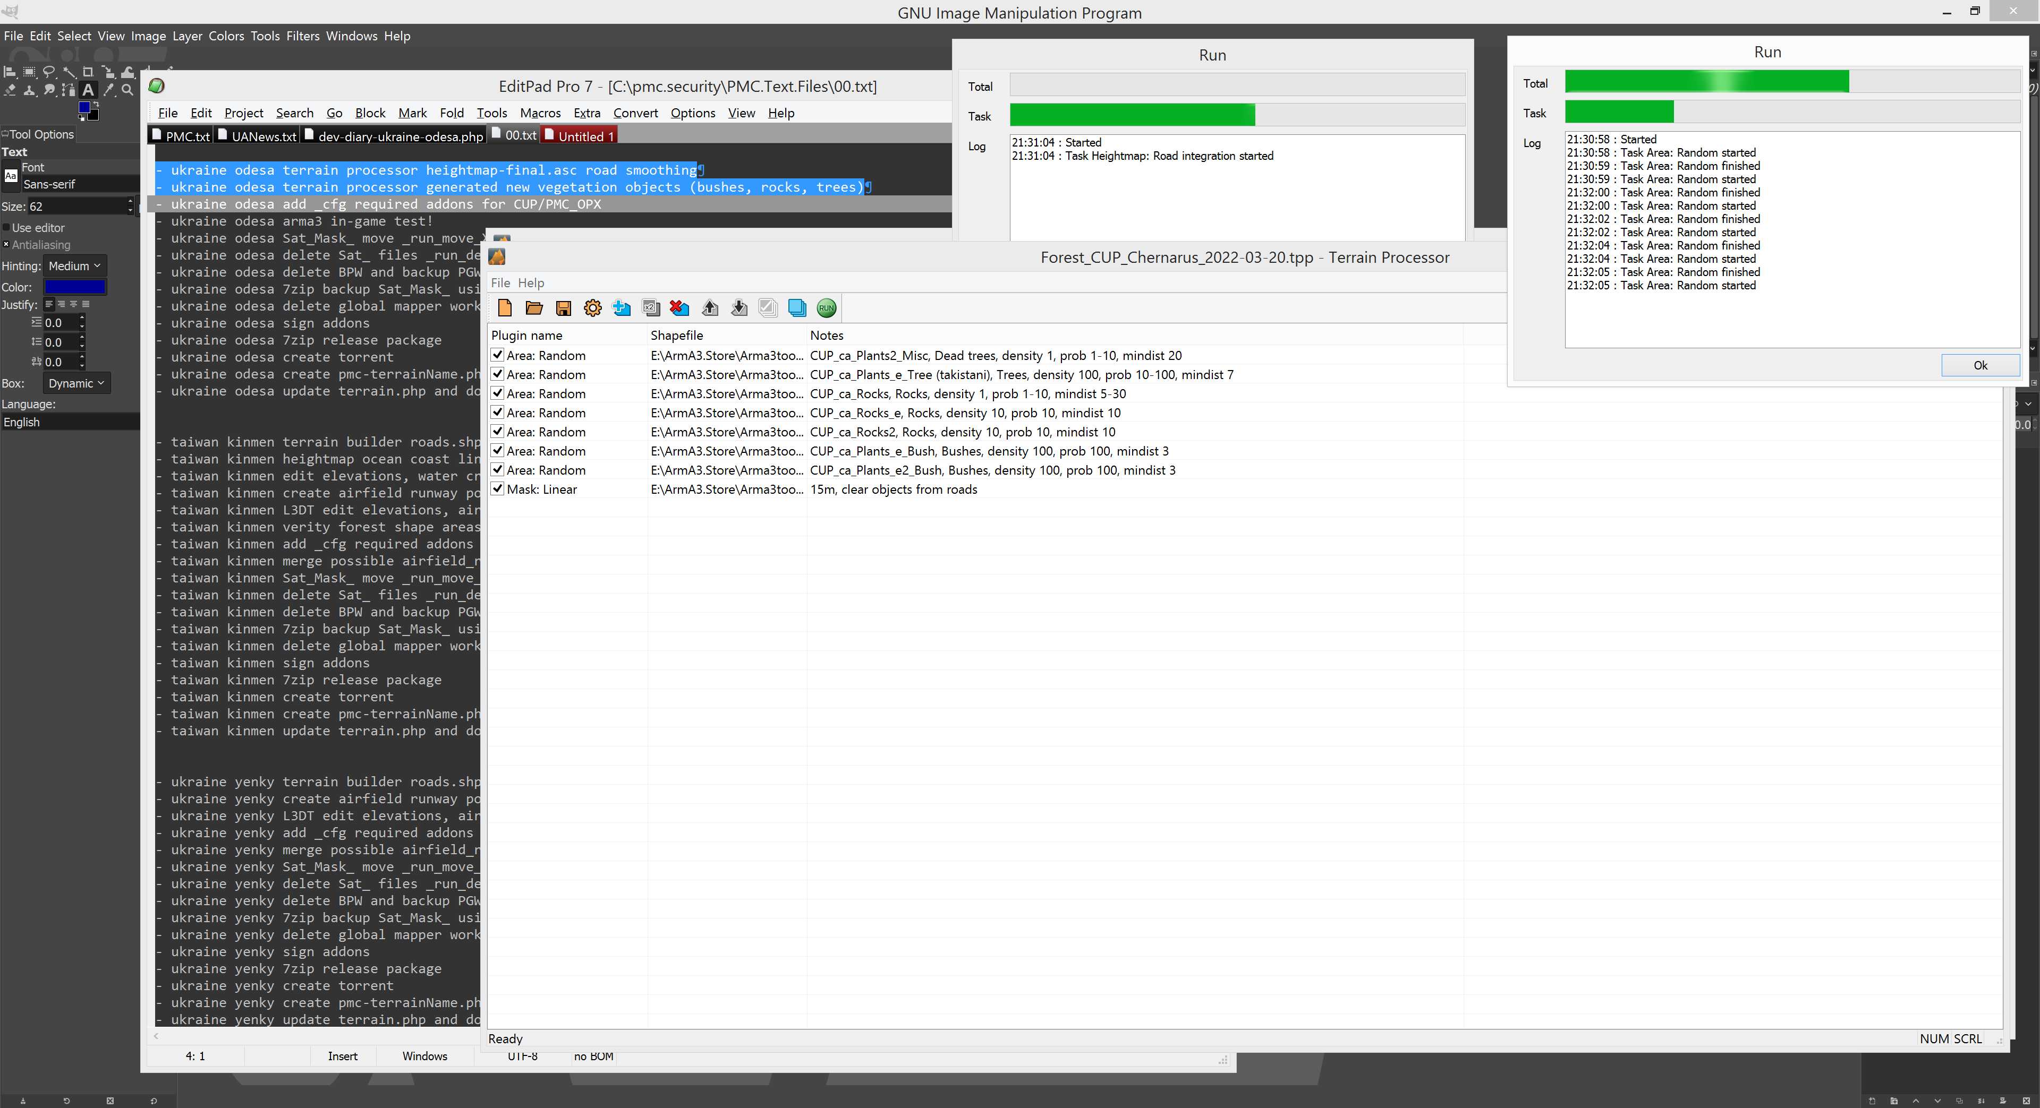Click Duplicate task x2 icon
This screenshot has width=2040, height=1108.
[x=651, y=308]
